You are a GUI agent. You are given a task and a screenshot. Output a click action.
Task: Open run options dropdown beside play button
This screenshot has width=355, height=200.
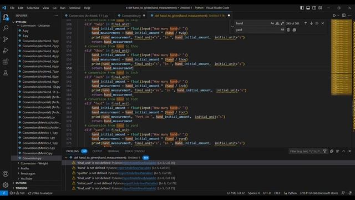tap(338, 16)
